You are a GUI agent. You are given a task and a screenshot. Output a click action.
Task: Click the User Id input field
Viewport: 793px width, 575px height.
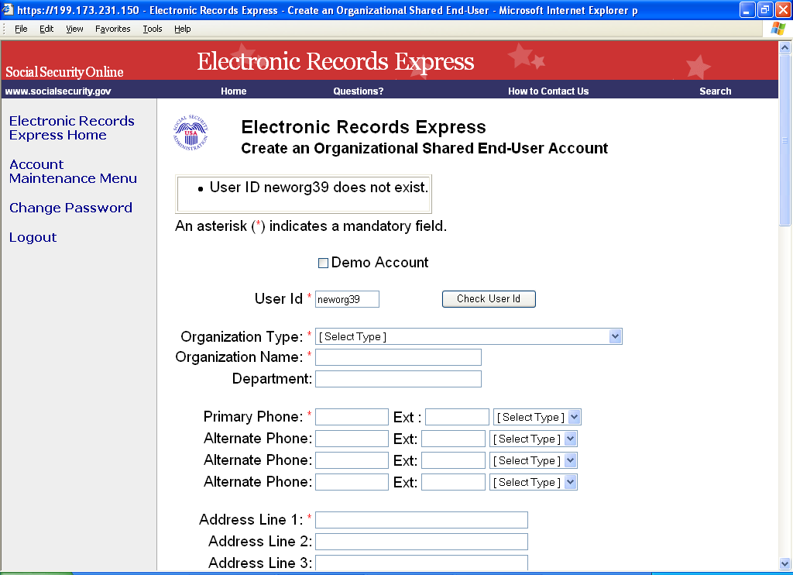tap(347, 299)
